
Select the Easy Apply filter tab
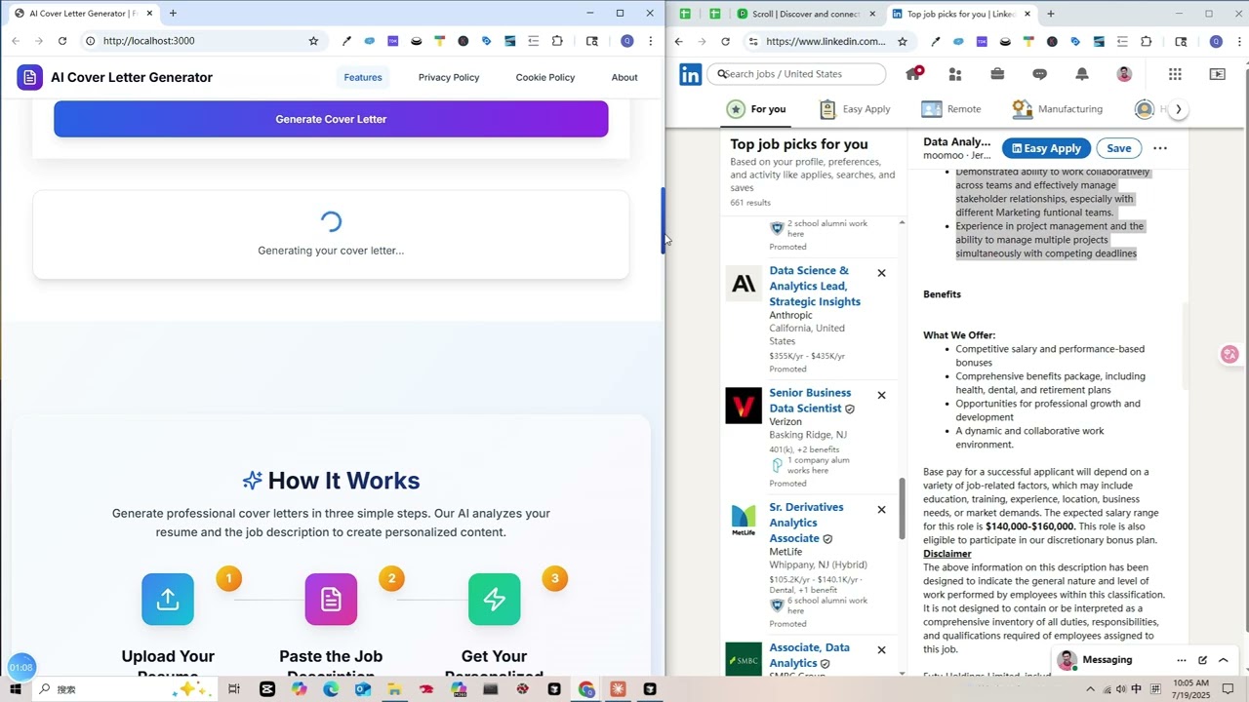854,109
